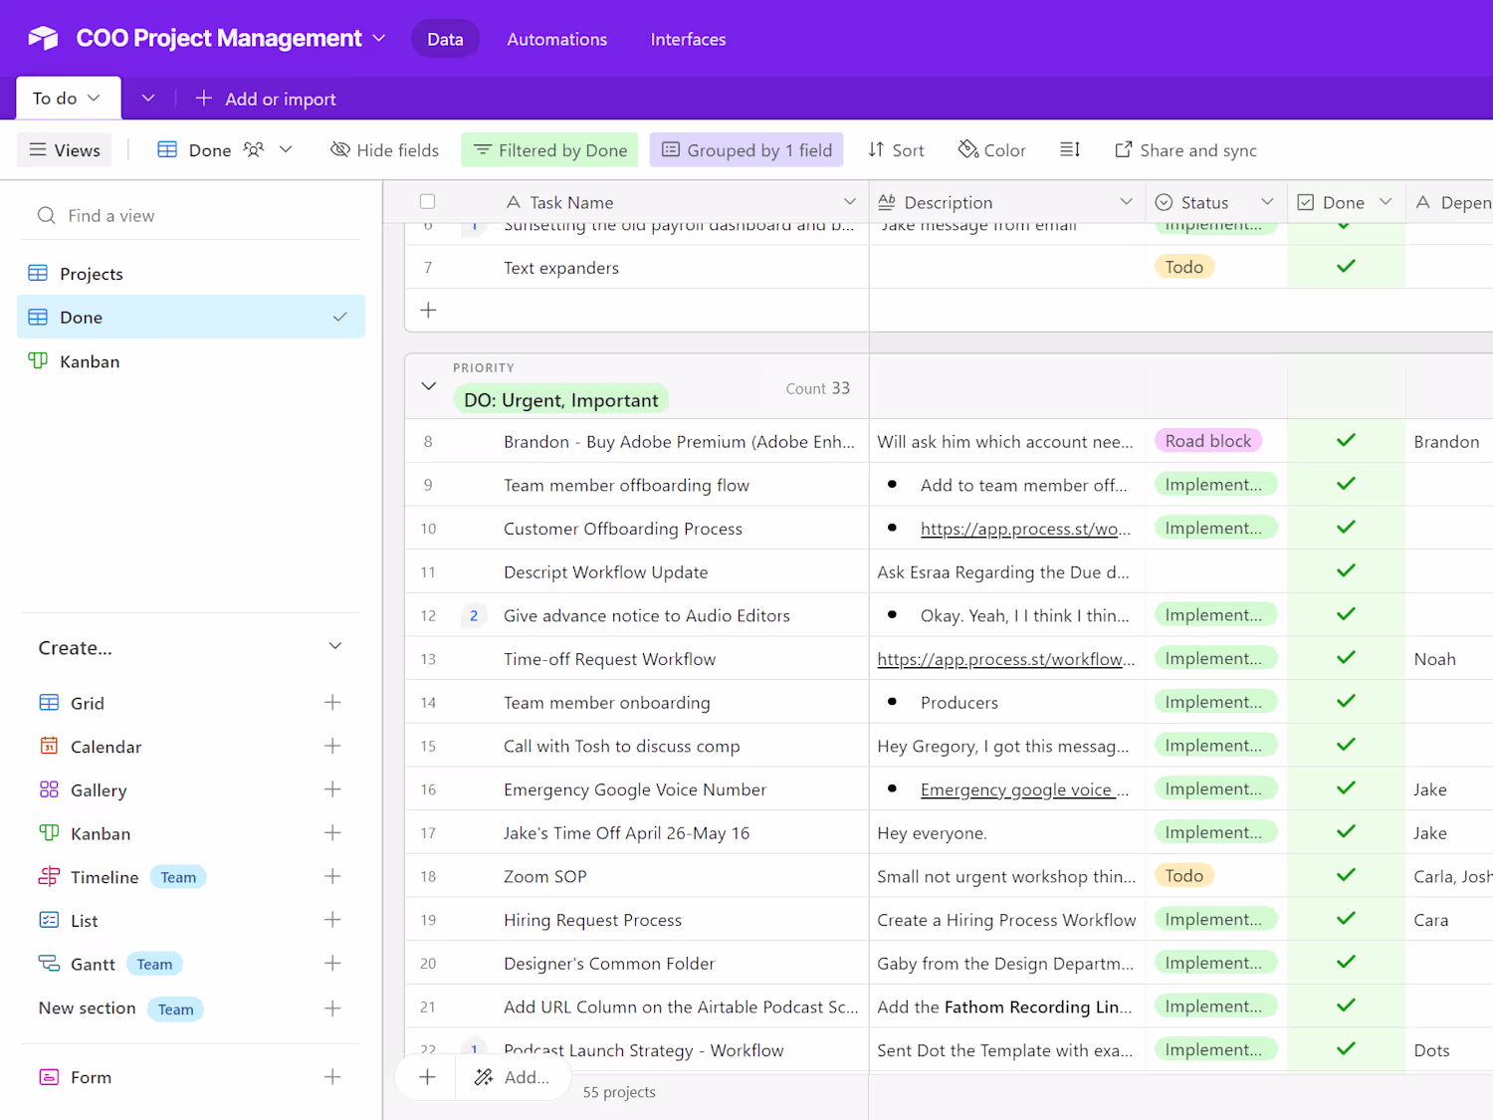Toggle the select-all rows checkbox
Screen dimensions: 1493x1120
[428, 201]
